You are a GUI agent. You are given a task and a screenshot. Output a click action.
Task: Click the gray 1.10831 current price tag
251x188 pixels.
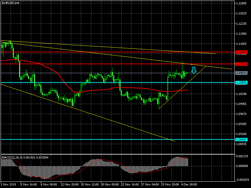click(241, 73)
